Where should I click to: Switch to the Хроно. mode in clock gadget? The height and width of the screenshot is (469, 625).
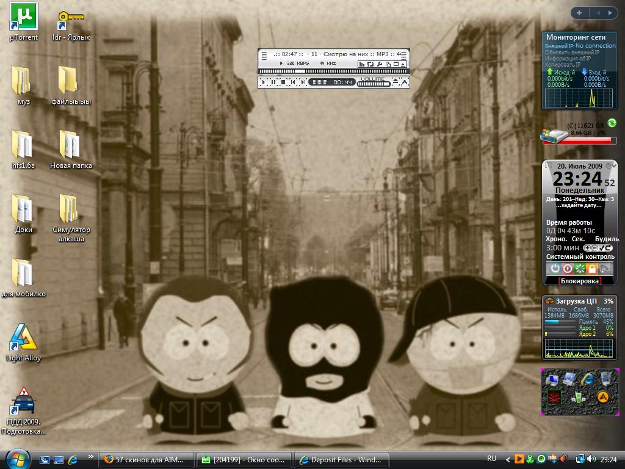pyautogui.click(x=557, y=239)
